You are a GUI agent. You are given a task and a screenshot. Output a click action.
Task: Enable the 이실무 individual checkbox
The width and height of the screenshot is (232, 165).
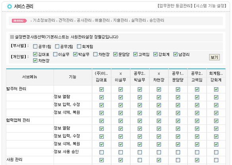tap(55, 54)
